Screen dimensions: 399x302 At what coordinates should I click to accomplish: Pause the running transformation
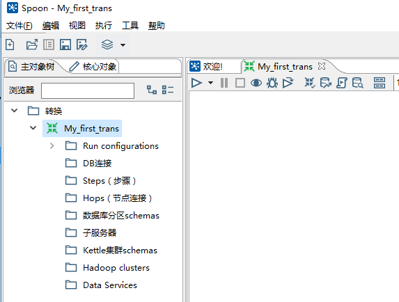[224, 83]
